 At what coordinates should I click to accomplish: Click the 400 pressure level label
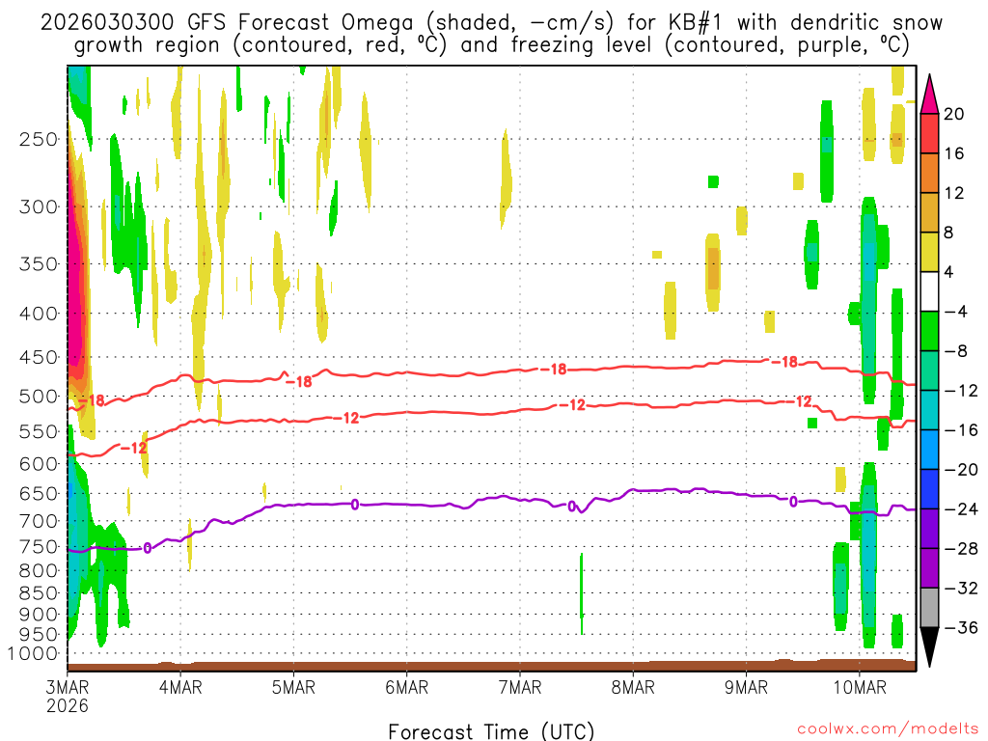click(39, 314)
